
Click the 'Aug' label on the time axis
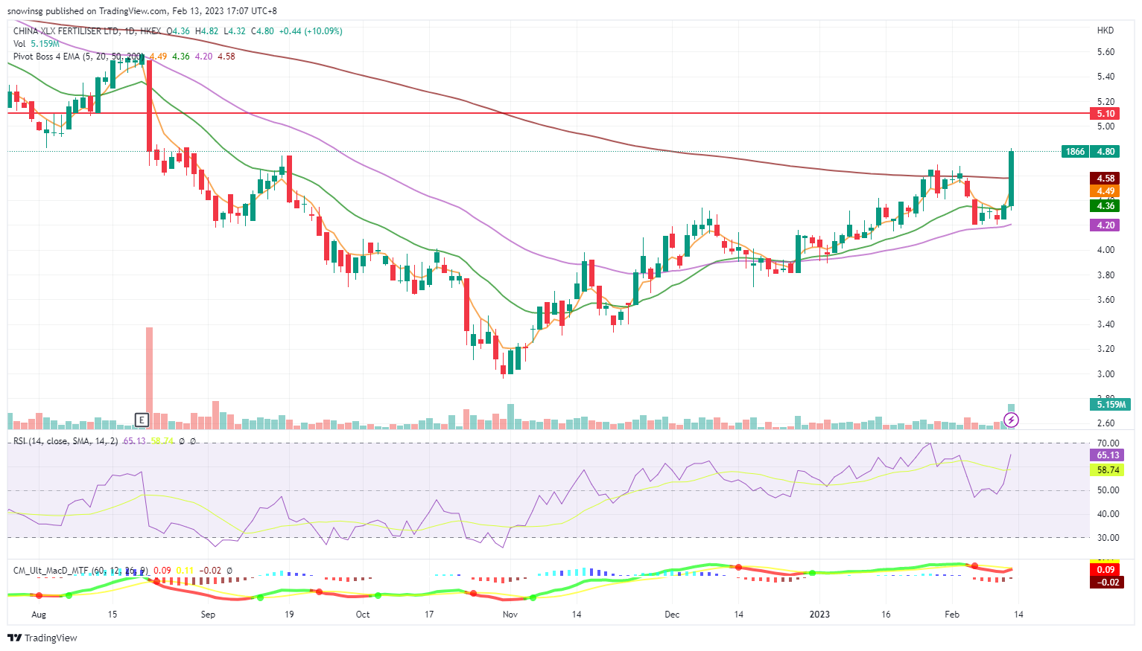tap(39, 615)
